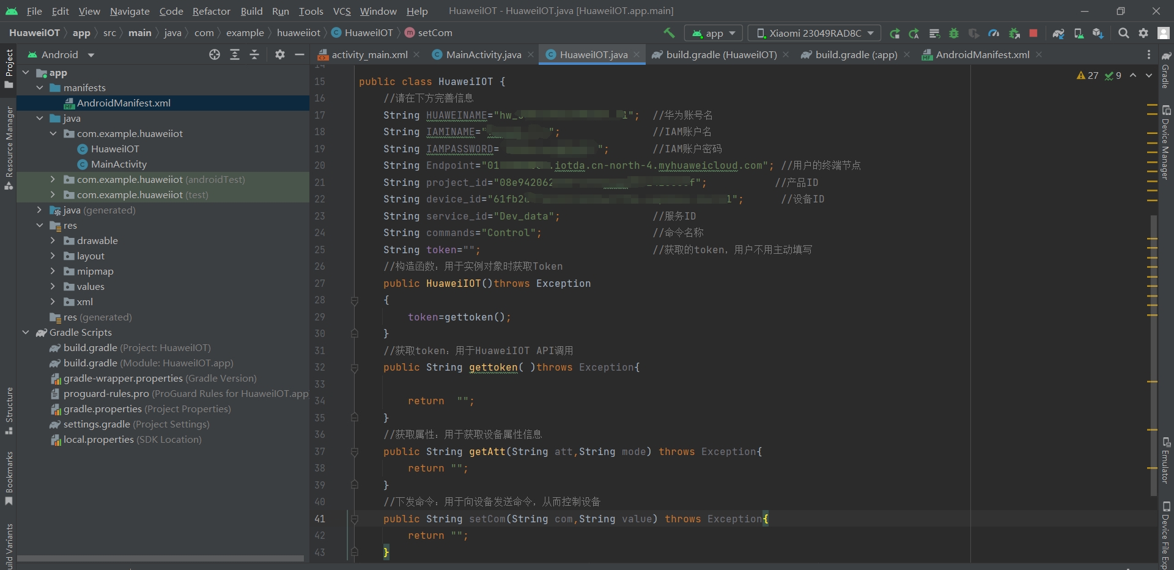
Task: Open the Xiaomi 23049RAD8C device dropdown
Action: (x=814, y=33)
